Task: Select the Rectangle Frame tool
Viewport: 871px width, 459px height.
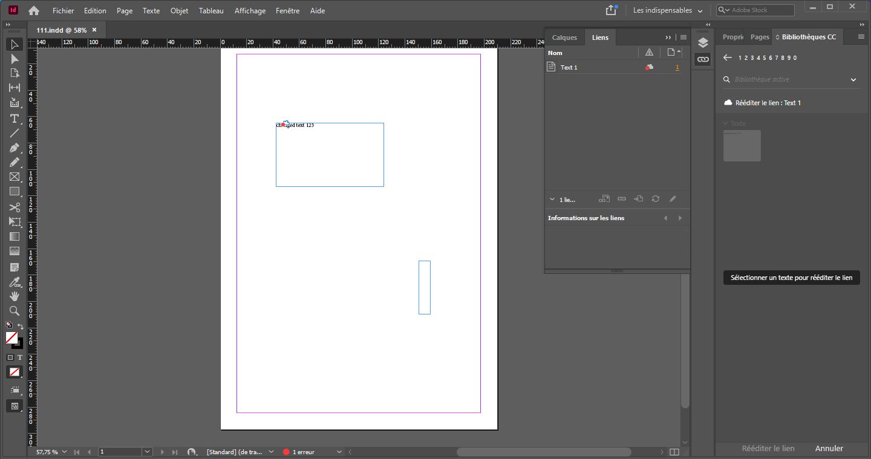Action: click(x=14, y=177)
